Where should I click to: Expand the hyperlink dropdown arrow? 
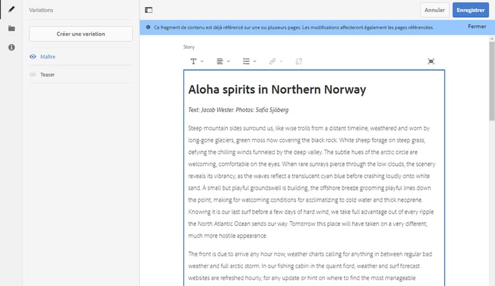click(x=281, y=61)
